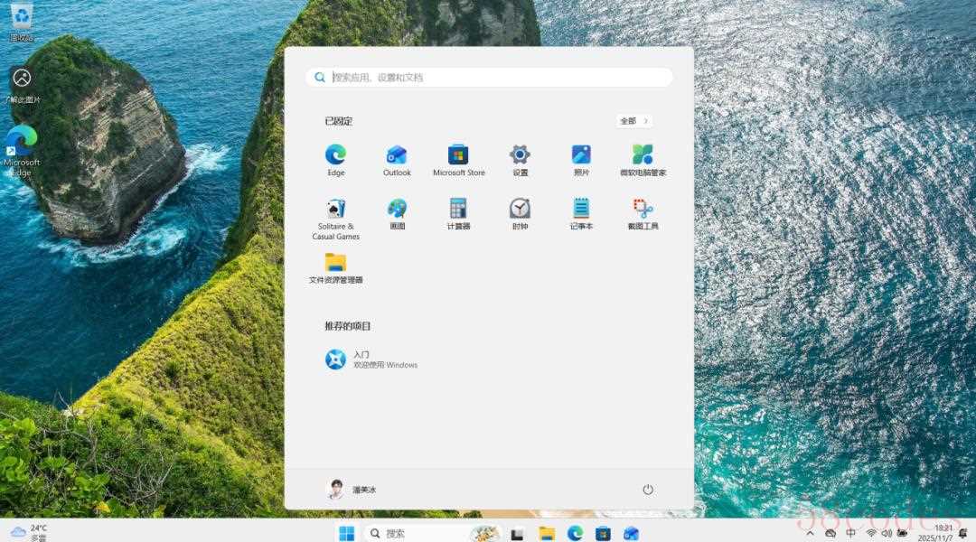Click the Start menu search field
The width and height of the screenshot is (976, 542).
pyautogui.click(x=497, y=78)
